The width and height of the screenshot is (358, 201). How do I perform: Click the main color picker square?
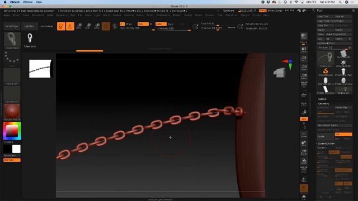[x=12, y=131]
